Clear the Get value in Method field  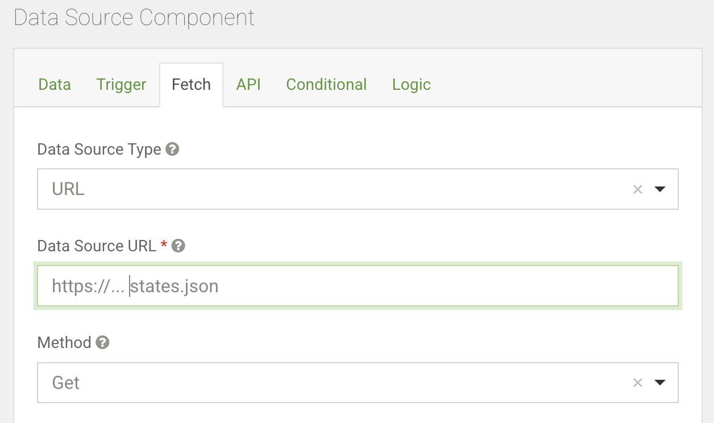coord(637,383)
